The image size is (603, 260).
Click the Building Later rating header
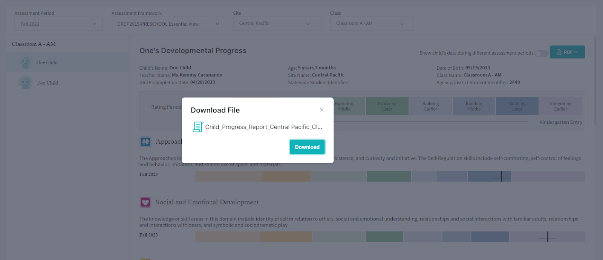click(517, 106)
